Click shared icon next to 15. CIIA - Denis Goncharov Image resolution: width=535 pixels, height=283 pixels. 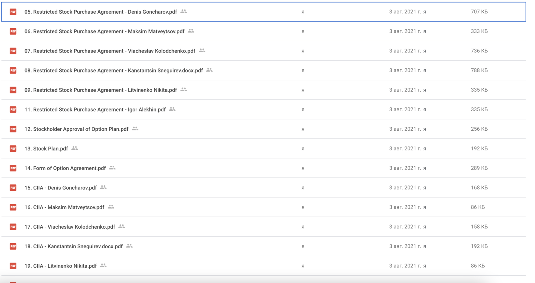(x=103, y=187)
